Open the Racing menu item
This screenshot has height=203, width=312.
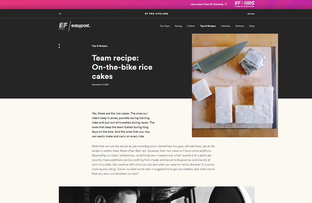click(x=178, y=26)
